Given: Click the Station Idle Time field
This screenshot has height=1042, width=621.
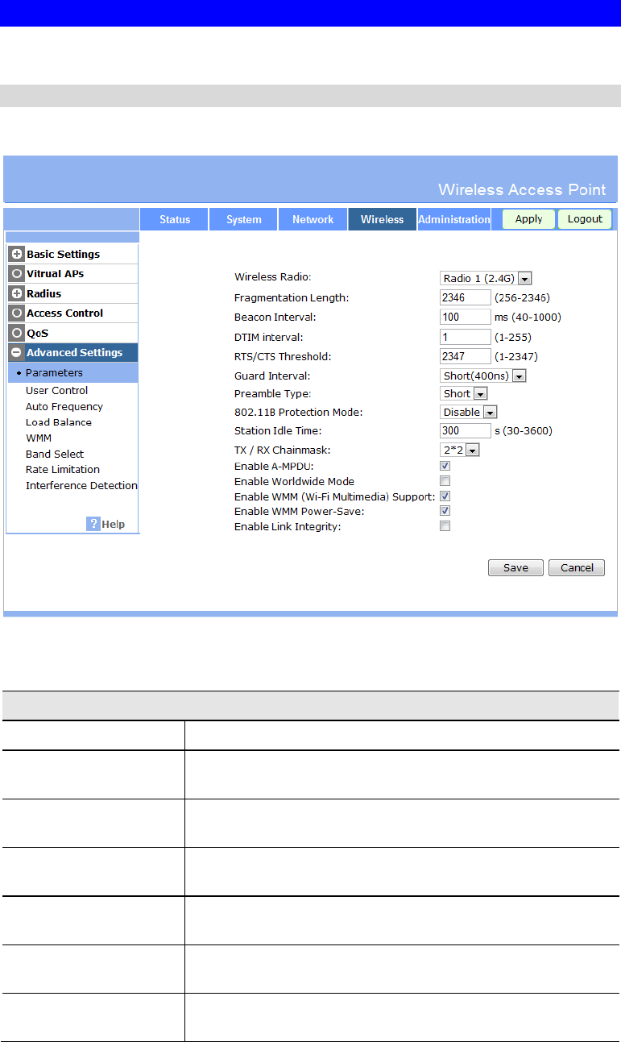Looking at the screenshot, I should click(466, 431).
